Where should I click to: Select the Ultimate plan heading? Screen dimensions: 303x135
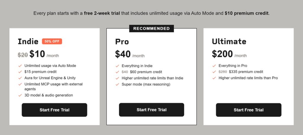[x=229, y=41]
